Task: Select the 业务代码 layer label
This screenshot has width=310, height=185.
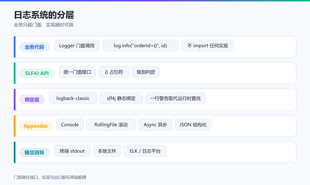Action: click(x=34, y=47)
